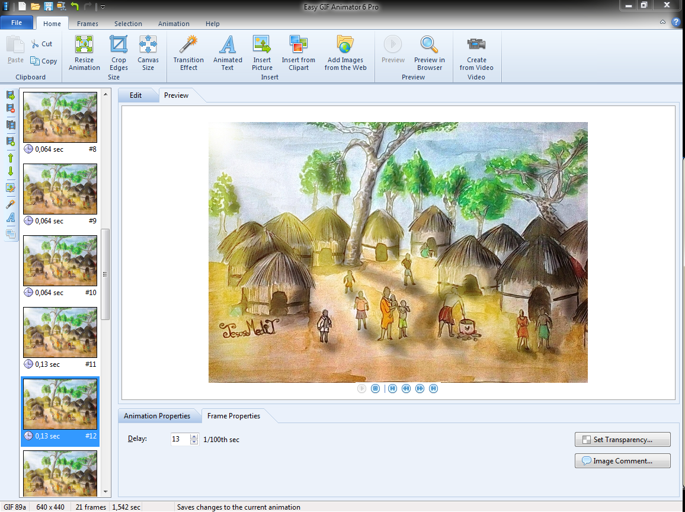Switch to the Edit tab
The height and width of the screenshot is (512, 685).
coord(136,95)
